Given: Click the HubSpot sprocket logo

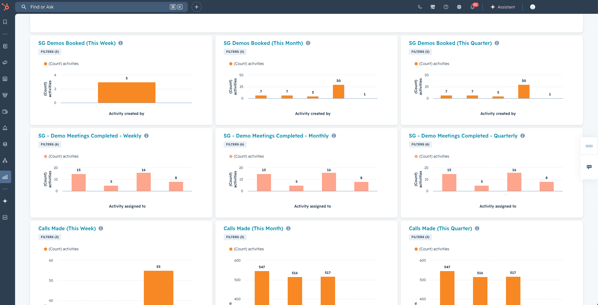Looking at the screenshot, I should pyautogui.click(x=5, y=7).
